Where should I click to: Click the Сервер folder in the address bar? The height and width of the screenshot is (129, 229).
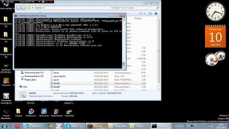click(x=38, y=8)
